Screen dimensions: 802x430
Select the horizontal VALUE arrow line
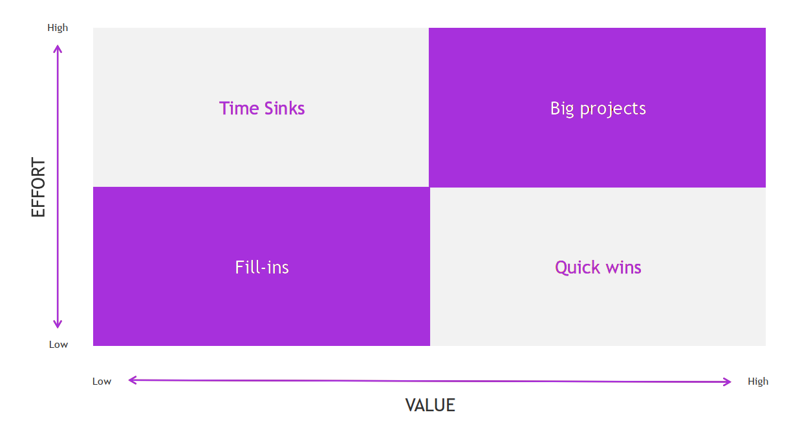coord(429,381)
